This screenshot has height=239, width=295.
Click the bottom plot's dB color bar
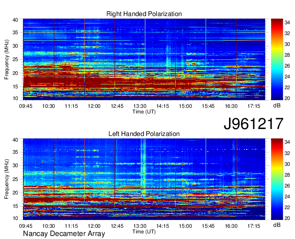click(277, 179)
